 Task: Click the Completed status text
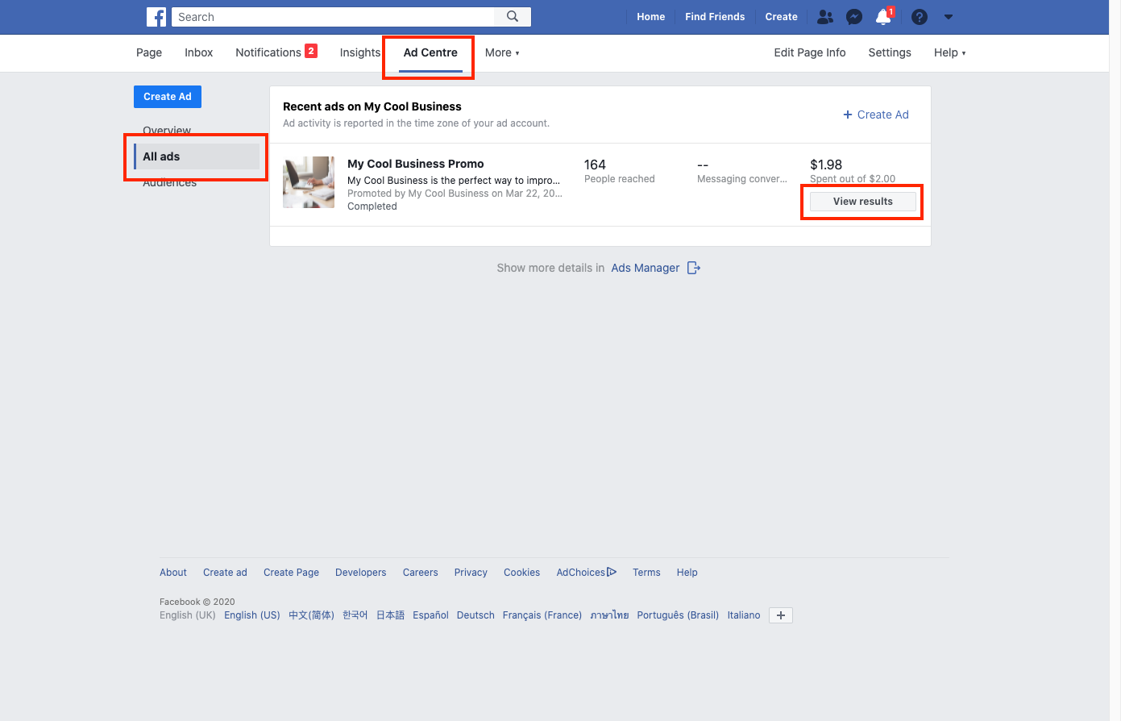point(372,206)
